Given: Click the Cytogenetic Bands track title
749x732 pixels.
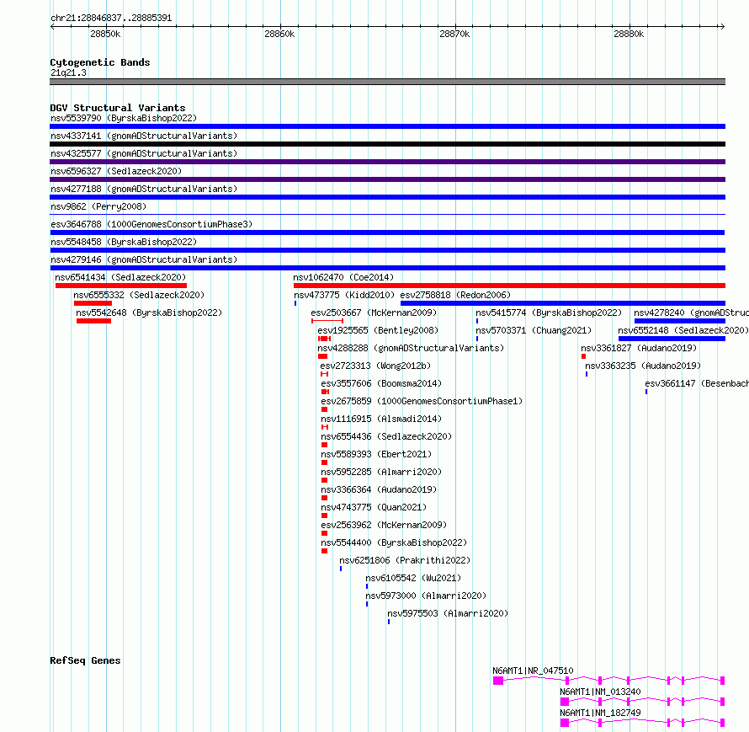Looking at the screenshot, I should click(100, 62).
